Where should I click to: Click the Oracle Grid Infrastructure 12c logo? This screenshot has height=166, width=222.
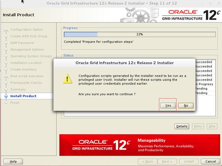pyautogui.click(x=191, y=15)
